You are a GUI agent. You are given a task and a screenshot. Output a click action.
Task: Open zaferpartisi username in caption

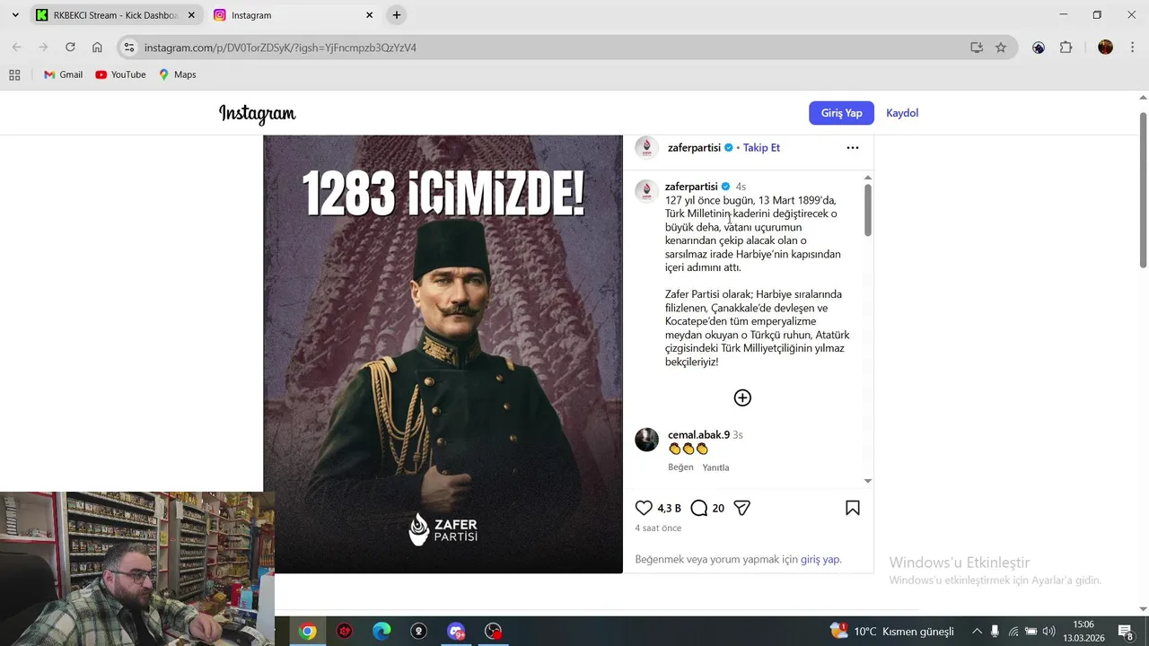691,187
